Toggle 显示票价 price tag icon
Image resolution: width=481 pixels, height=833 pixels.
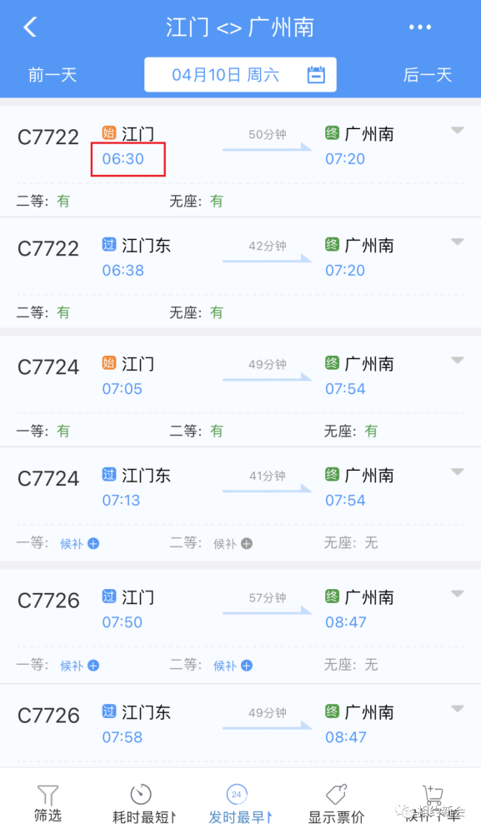click(x=336, y=794)
